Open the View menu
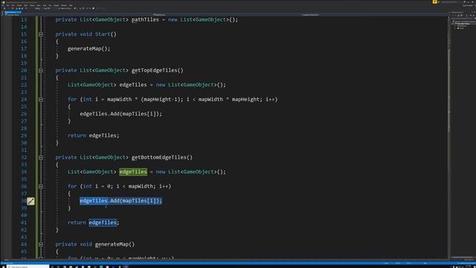 point(13,5)
